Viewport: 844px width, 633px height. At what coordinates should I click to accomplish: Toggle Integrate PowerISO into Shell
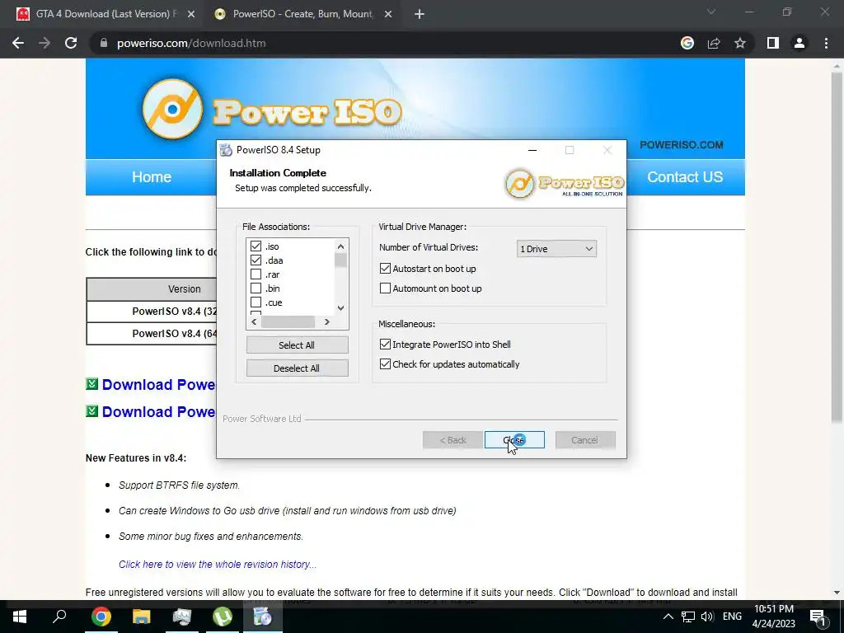[x=385, y=344]
